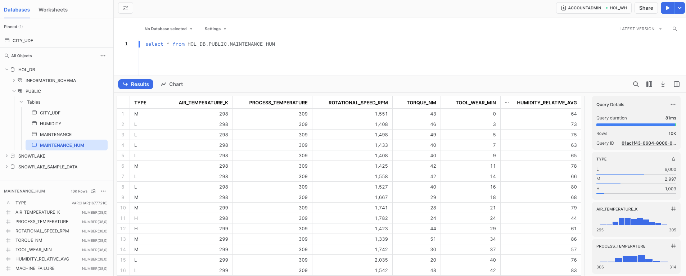The image size is (686, 276).
Task: Toggle the query details side panel
Action: point(677,84)
